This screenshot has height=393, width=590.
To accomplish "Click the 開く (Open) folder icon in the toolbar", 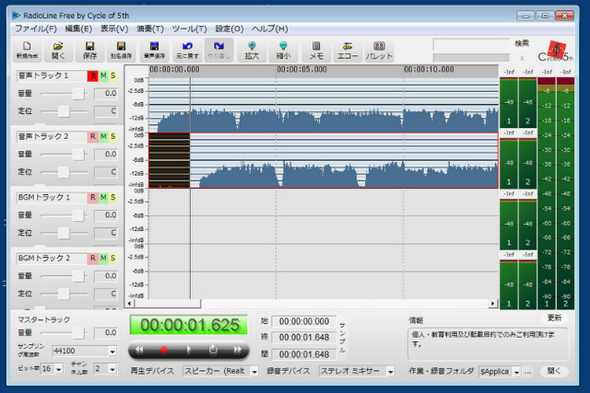I will [x=58, y=50].
